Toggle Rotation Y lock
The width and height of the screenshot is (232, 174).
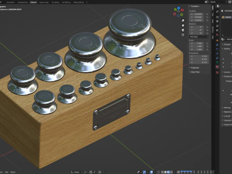[x=207, y=30]
